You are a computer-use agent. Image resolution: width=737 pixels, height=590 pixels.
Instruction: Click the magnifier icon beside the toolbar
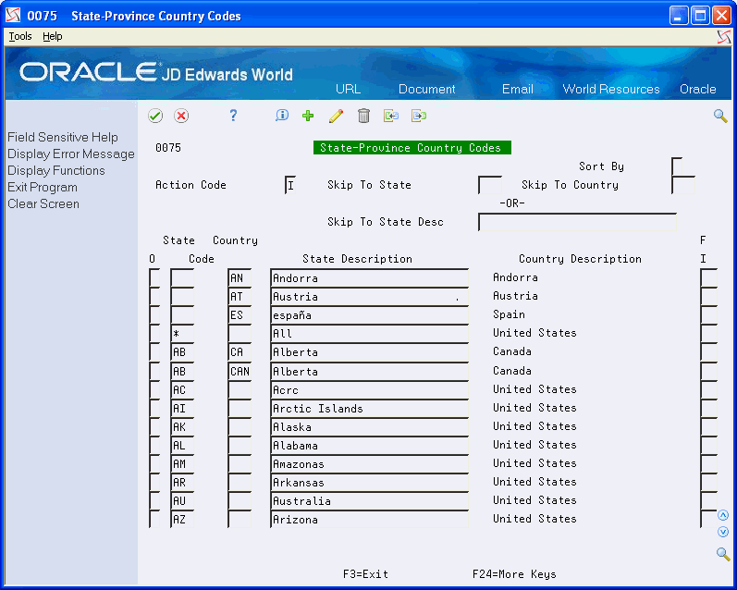[x=720, y=116]
